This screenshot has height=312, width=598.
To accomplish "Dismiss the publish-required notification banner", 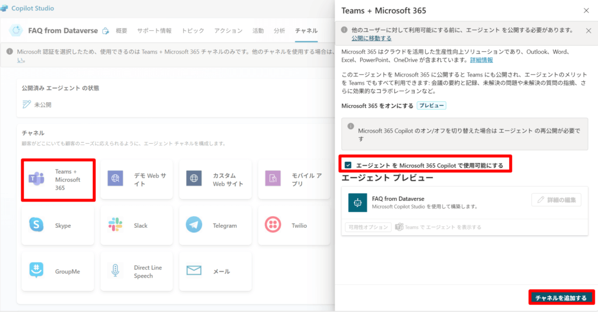I will tap(587, 30).
